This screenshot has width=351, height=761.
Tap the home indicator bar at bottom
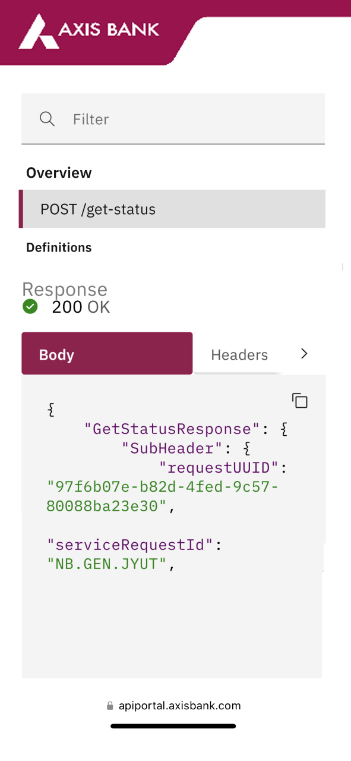173,726
